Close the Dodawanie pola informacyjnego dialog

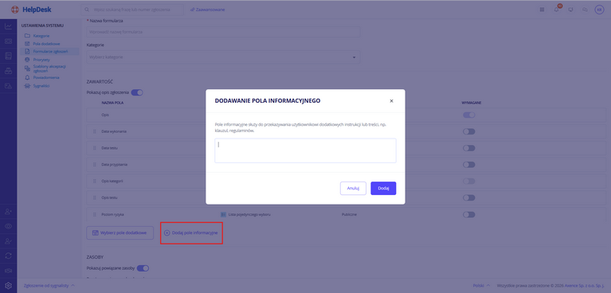[x=391, y=101]
